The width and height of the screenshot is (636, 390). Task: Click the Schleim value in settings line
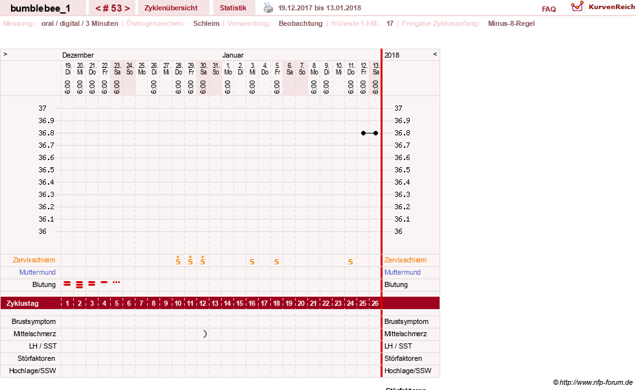click(x=206, y=23)
